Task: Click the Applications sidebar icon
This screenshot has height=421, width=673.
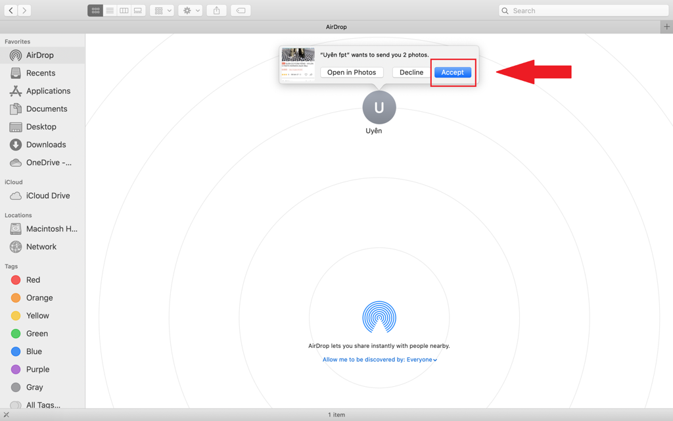Action: pos(16,91)
